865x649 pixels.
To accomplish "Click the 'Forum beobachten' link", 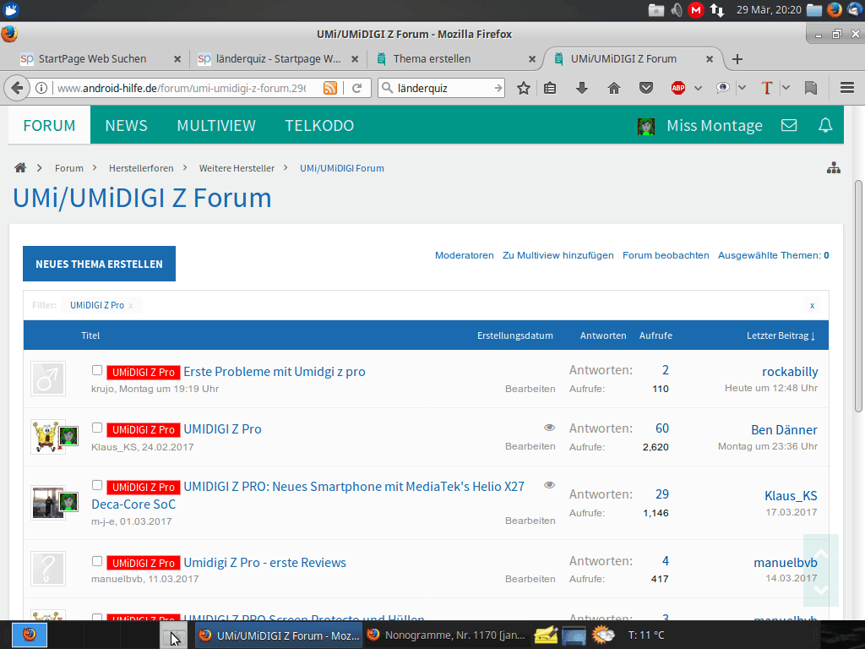I will (666, 255).
